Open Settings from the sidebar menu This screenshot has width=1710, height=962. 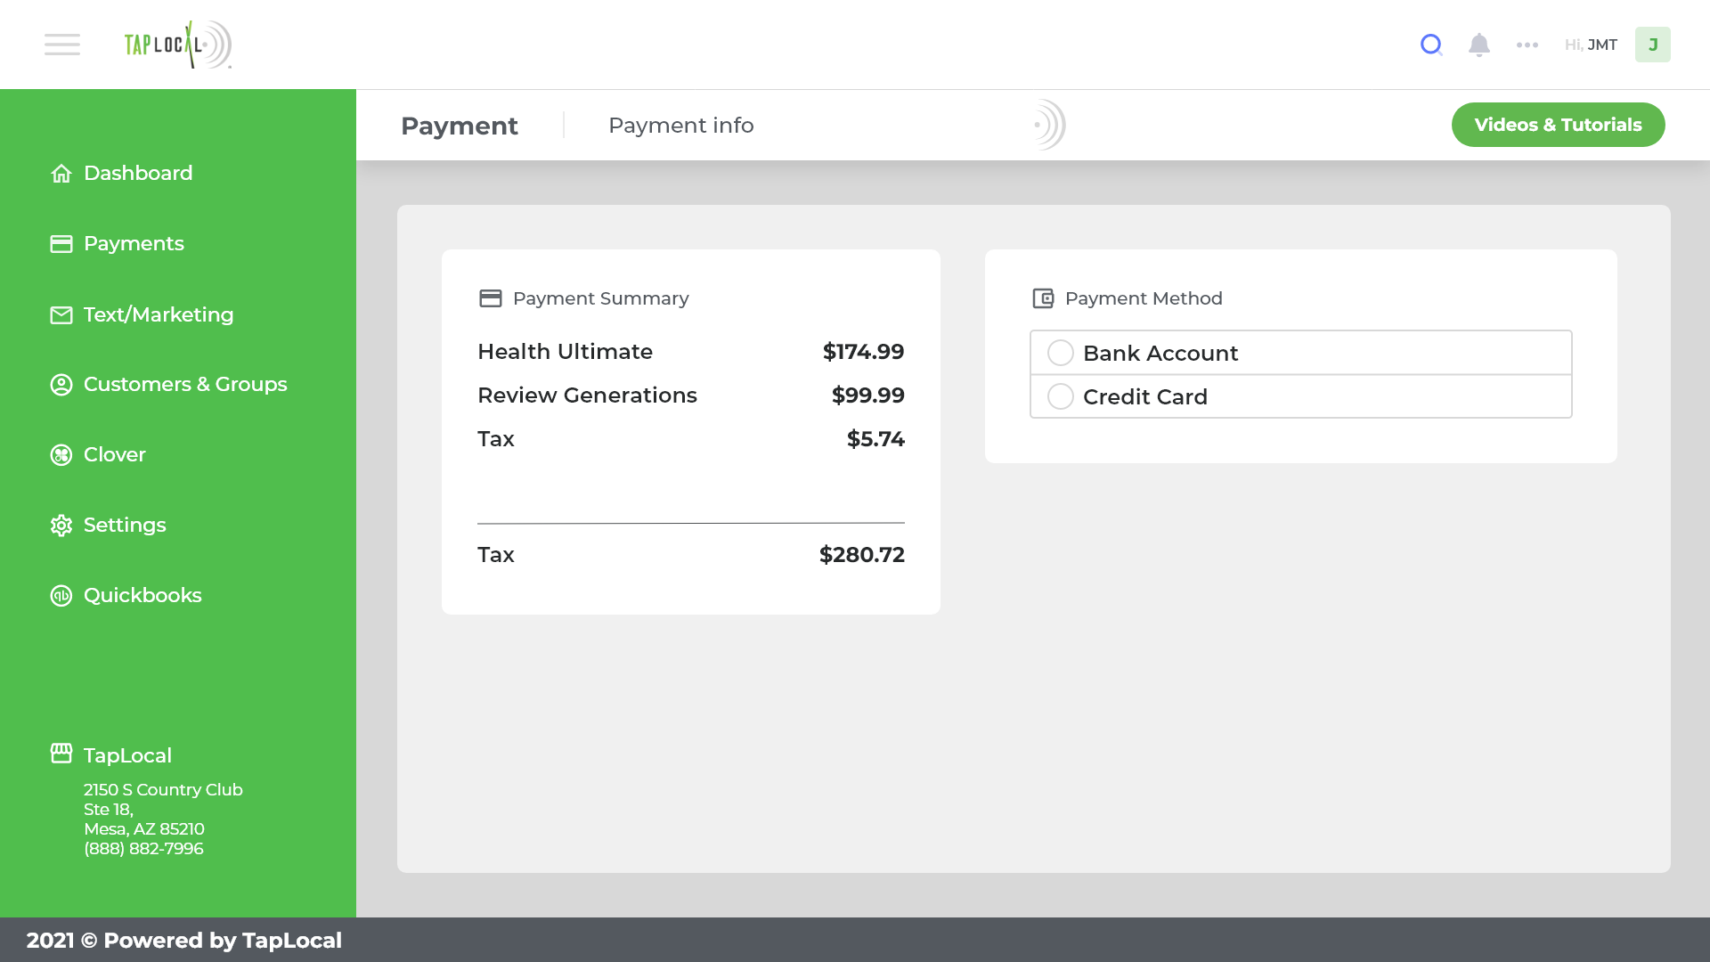125,525
